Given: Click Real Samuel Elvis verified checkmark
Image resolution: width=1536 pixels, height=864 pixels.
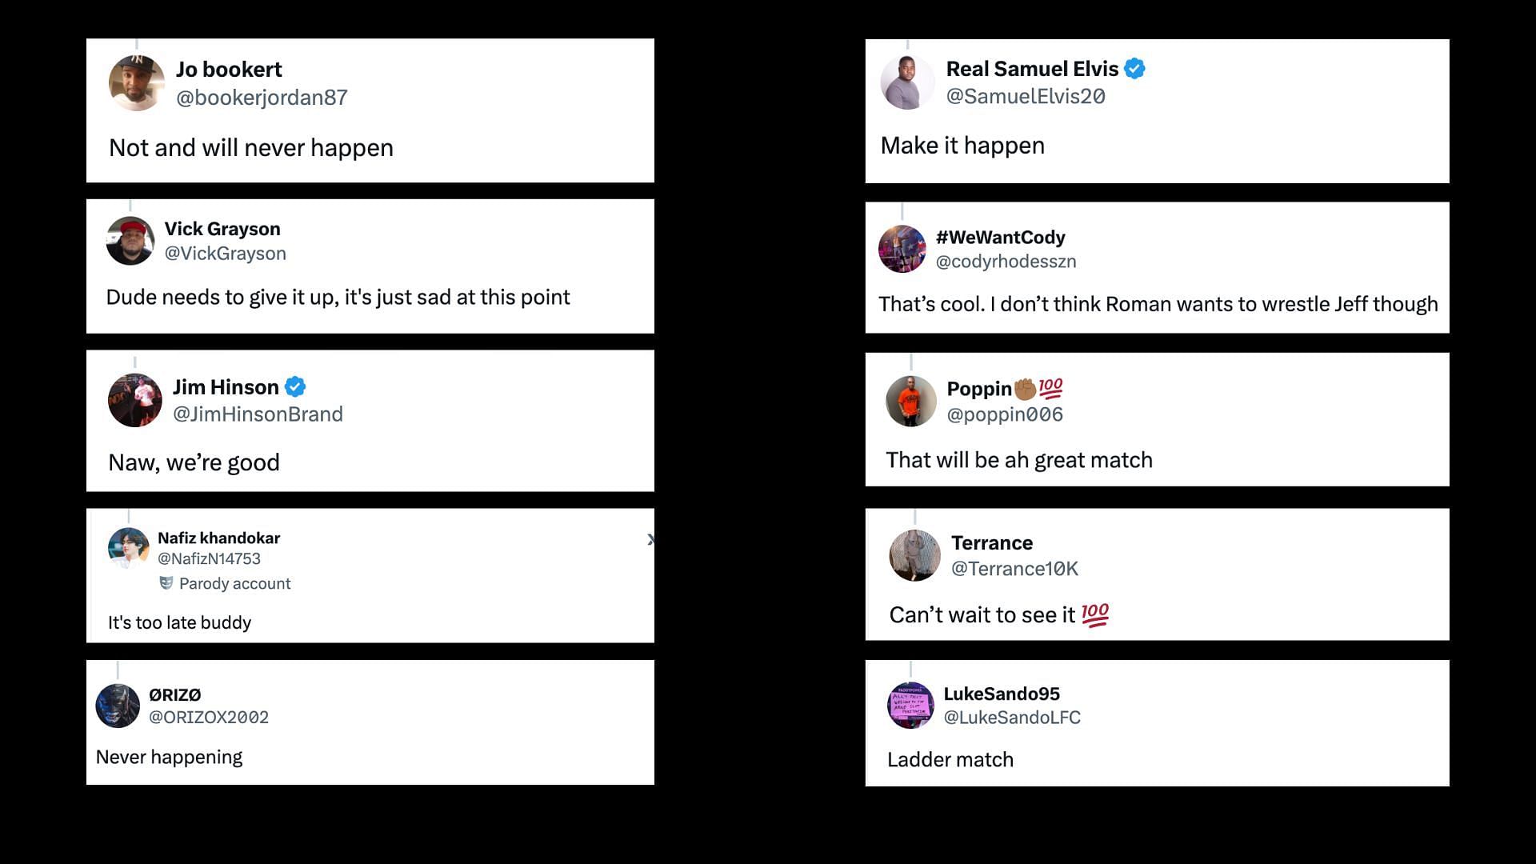Looking at the screenshot, I should [x=1134, y=69].
